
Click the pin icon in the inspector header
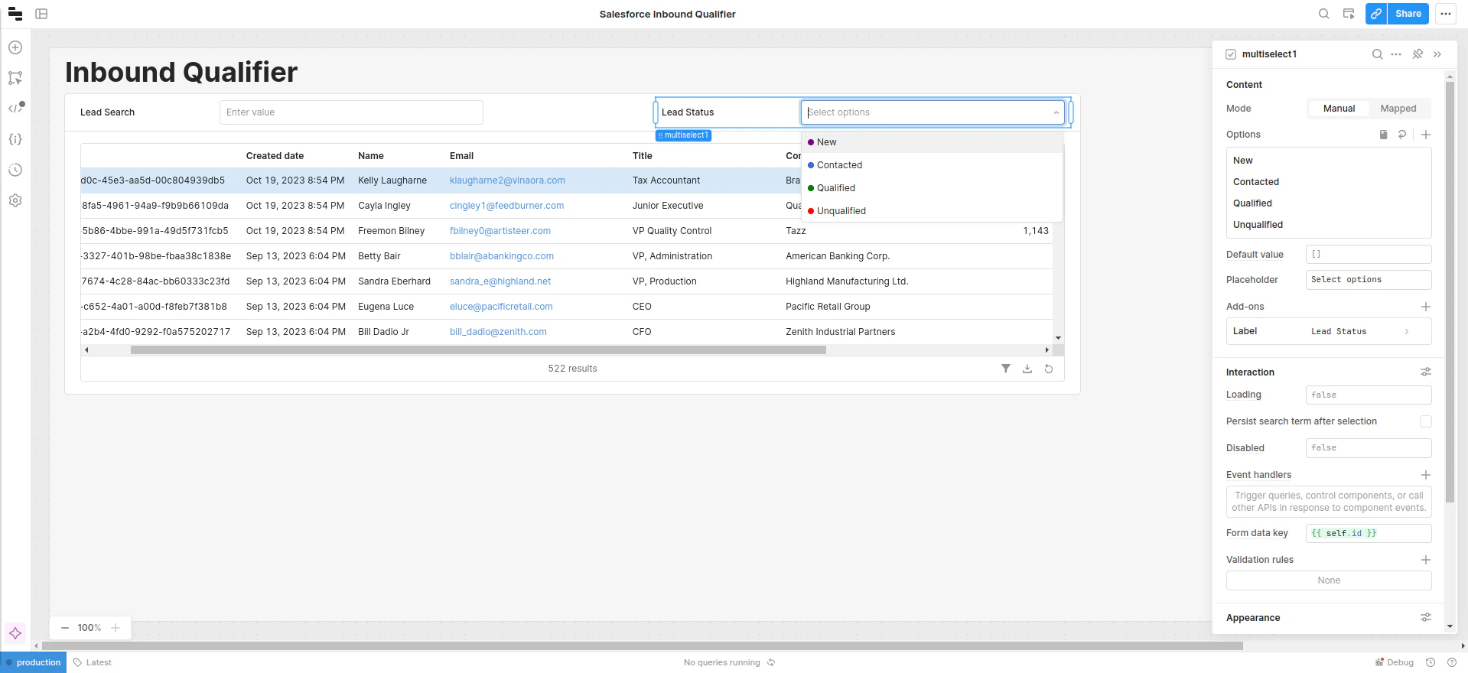[x=1418, y=54]
